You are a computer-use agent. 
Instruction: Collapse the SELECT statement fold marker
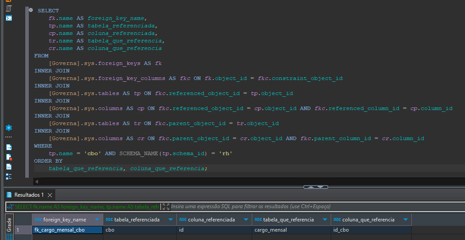tap(31, 10)
